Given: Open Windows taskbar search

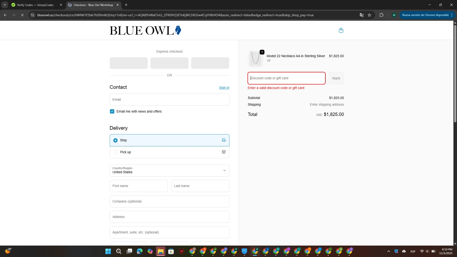Looking at the screenshot, I should point(119,251).
